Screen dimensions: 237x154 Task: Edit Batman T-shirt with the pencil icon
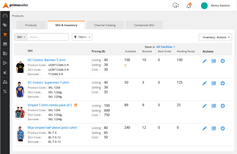click(x=204, y=61)
